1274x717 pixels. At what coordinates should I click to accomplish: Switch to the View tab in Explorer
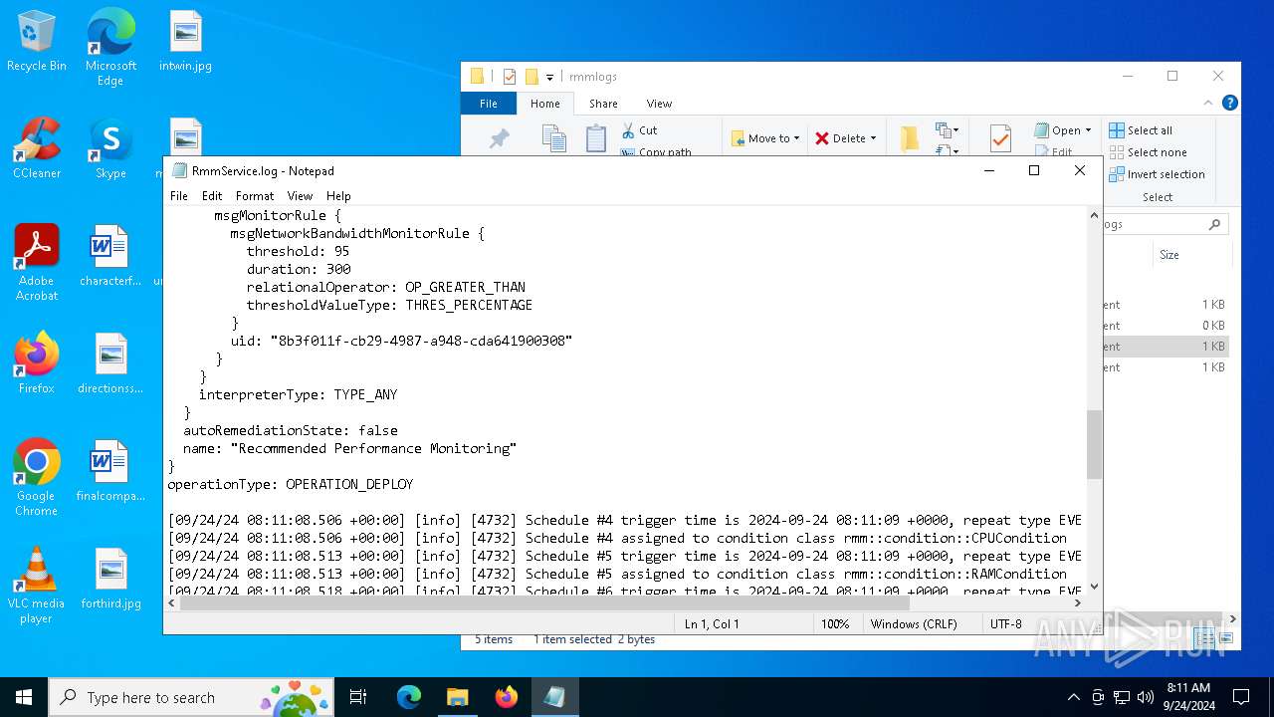click(659, 104)
